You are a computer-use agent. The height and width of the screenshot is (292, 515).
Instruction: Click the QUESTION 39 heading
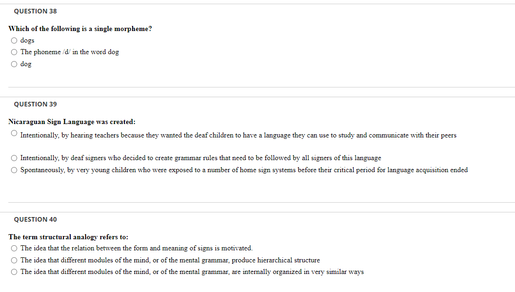point(35,104)
